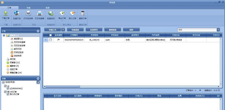The image size is (225, 110).
Task: Click the 打印快递单 print courier slip icon
Action: 40,13
